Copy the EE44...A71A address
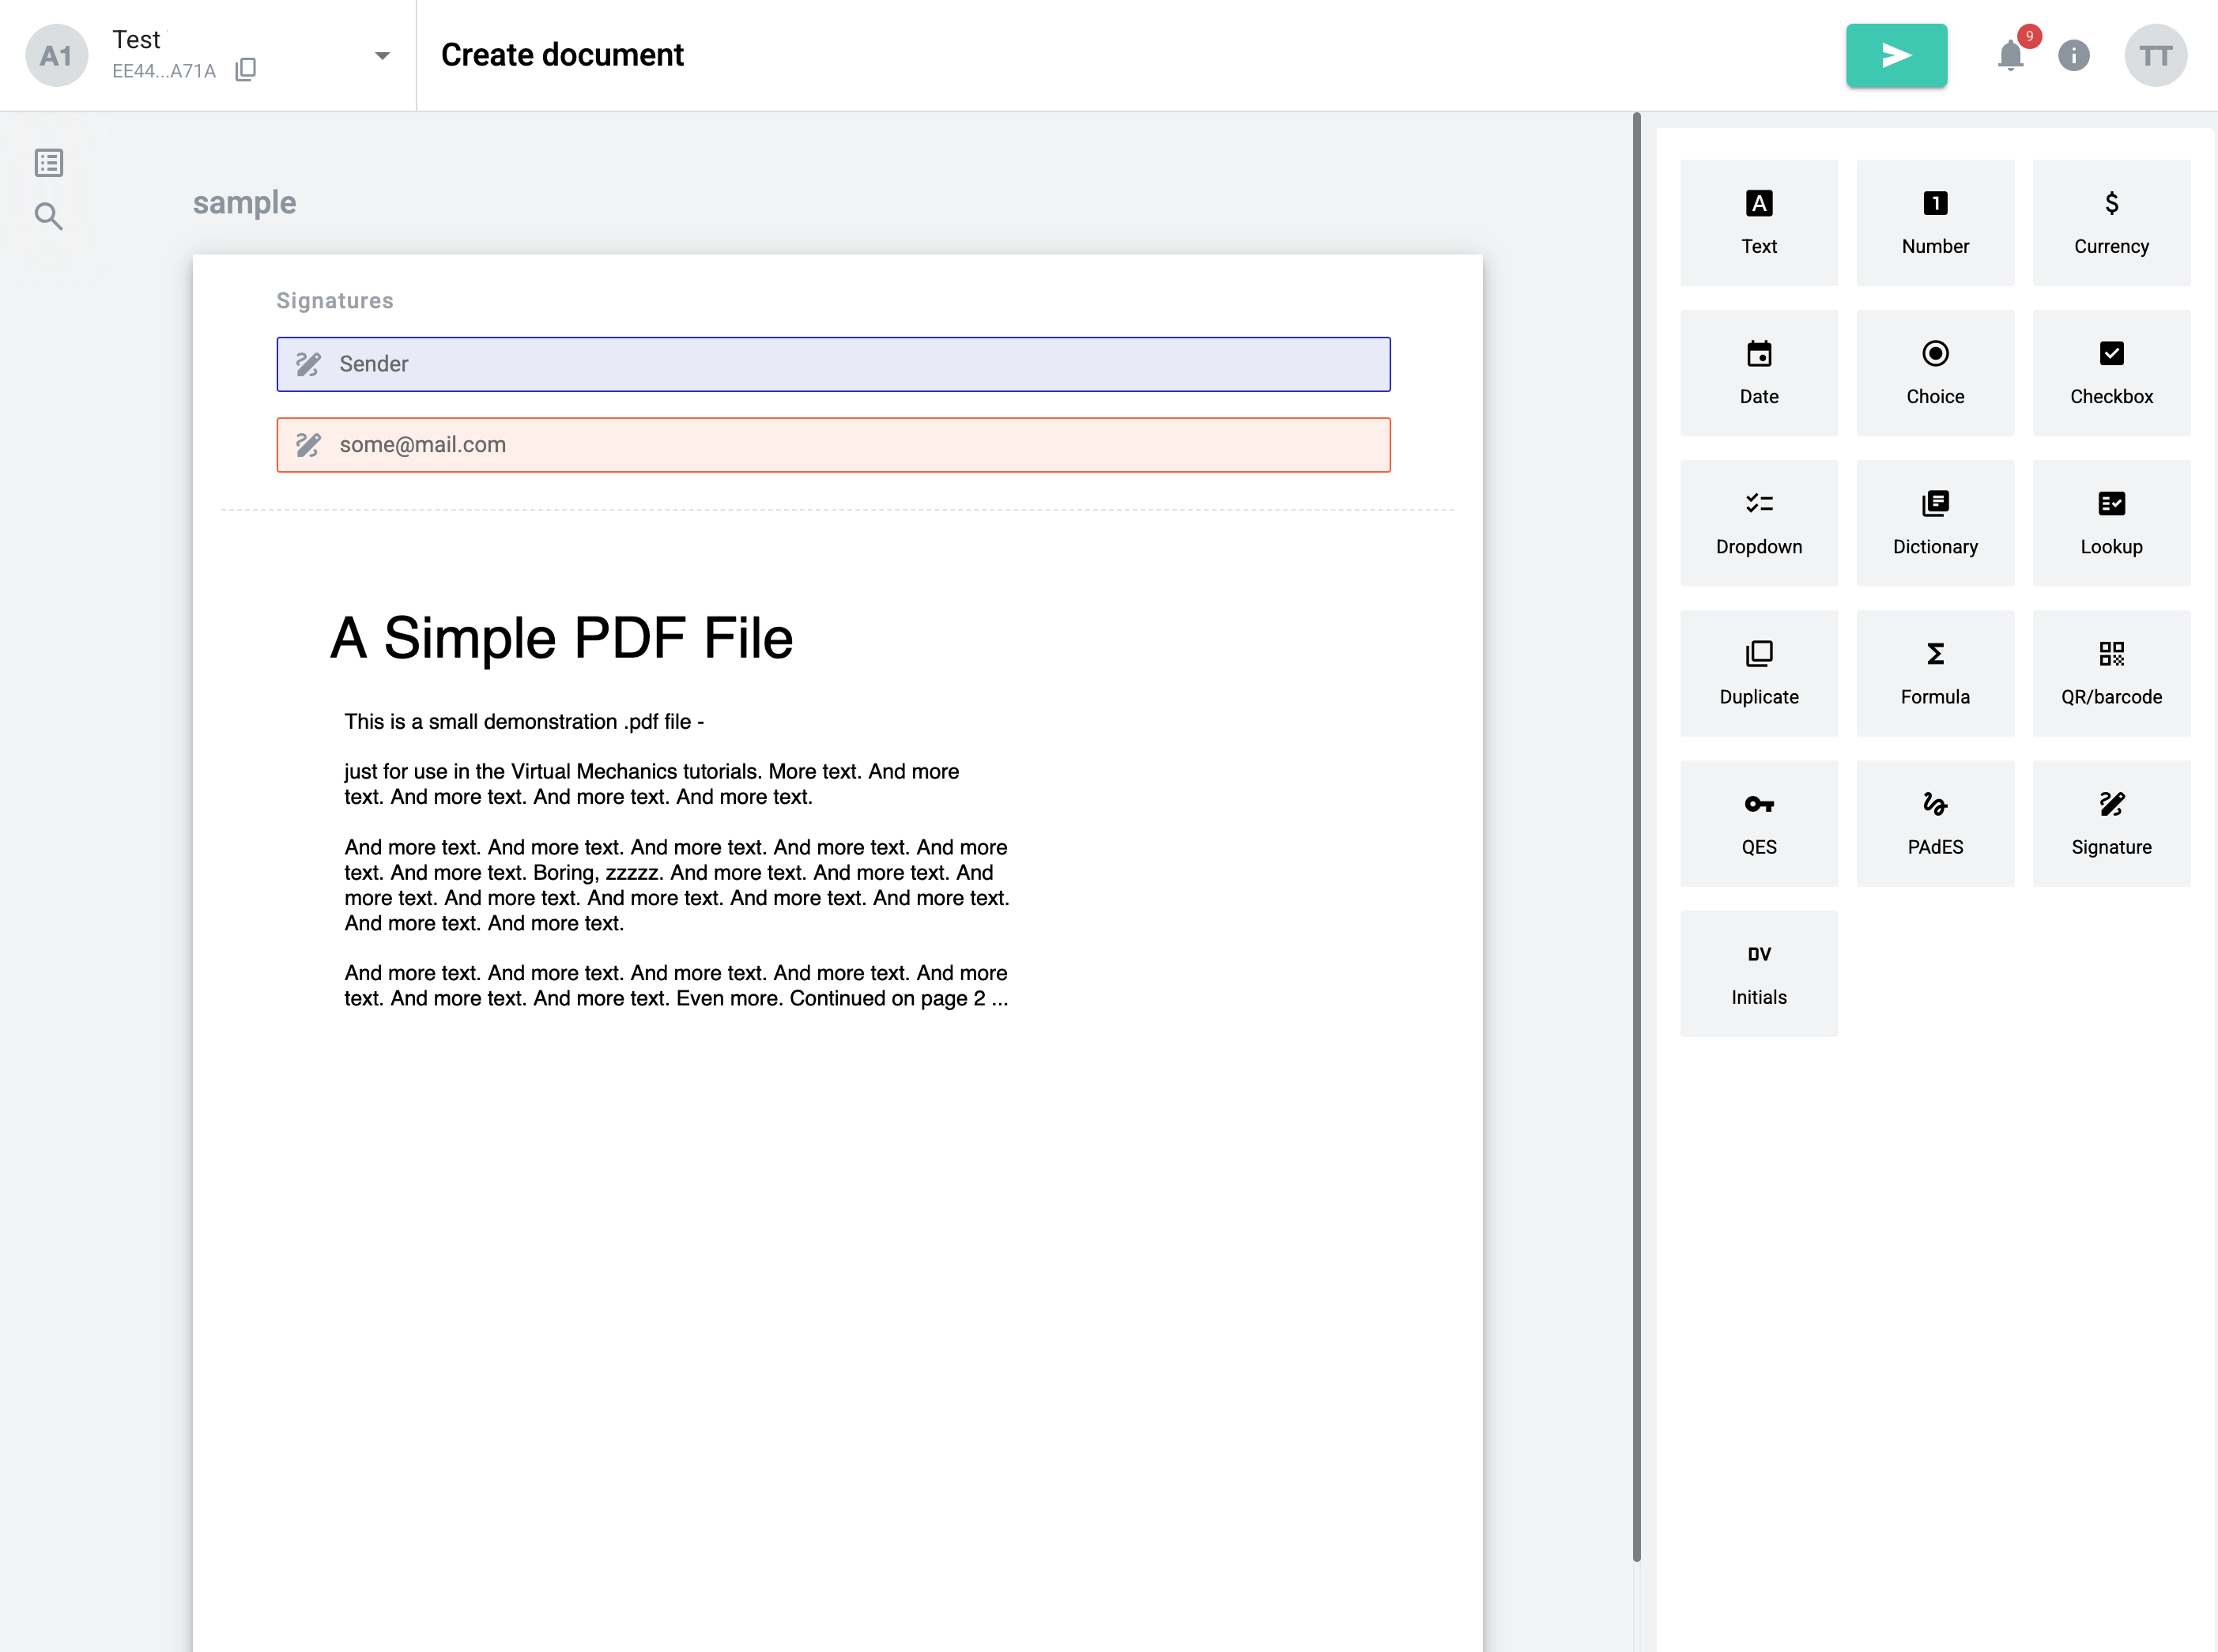The image size is (2218, 1652). click(x=246, y=69)
